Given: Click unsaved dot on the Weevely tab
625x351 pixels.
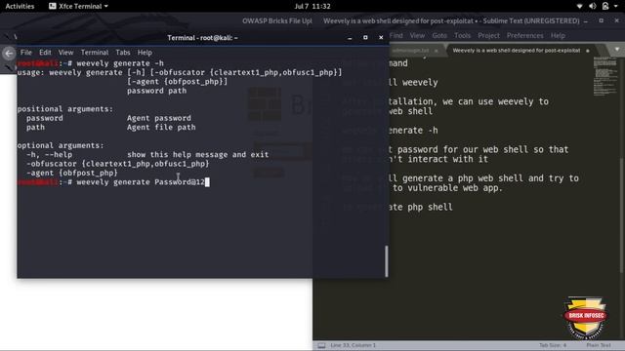Looking at the screenshot, I should tap(588, 51).
